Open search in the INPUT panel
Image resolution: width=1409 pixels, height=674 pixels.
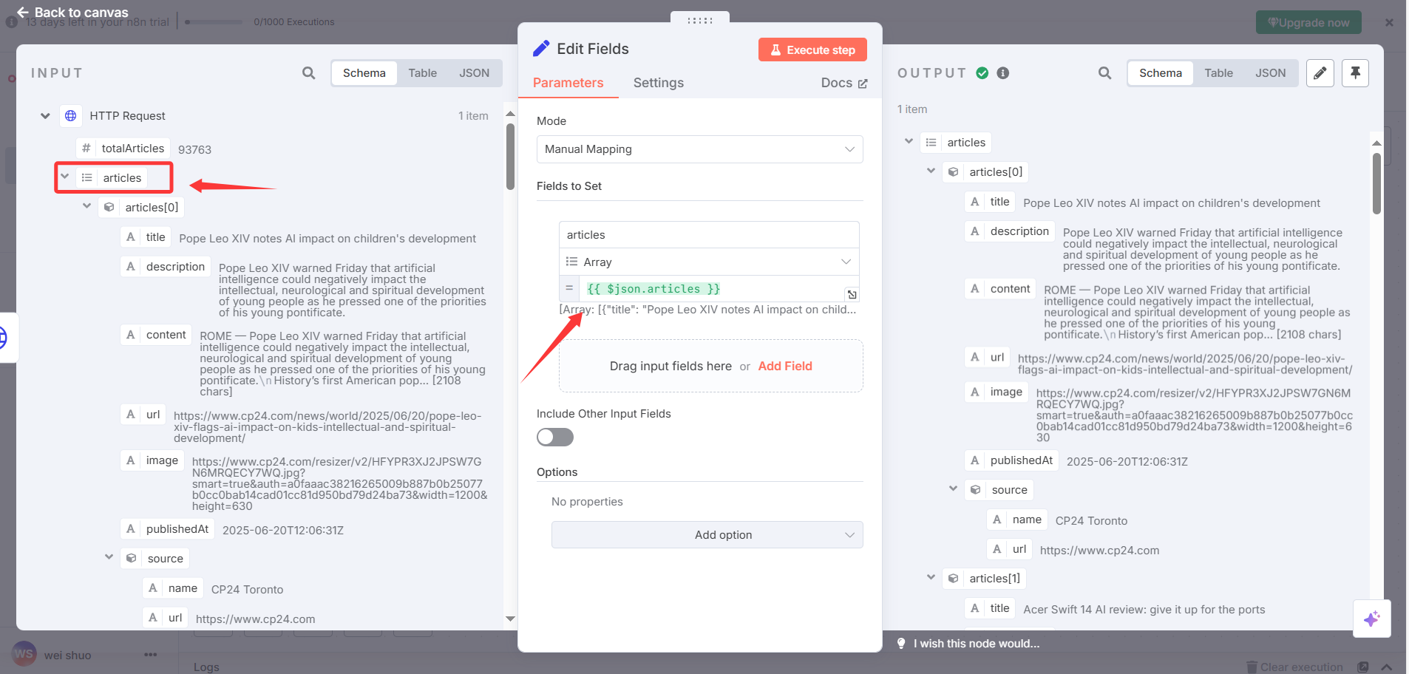[309, 73]
